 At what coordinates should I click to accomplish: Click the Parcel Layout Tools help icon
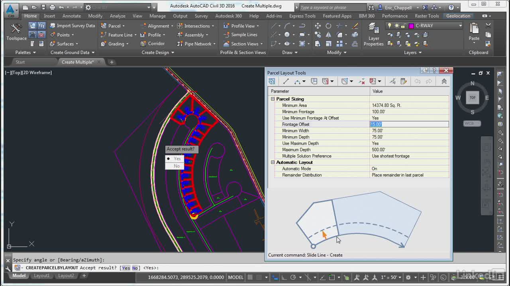pos(434,71)
